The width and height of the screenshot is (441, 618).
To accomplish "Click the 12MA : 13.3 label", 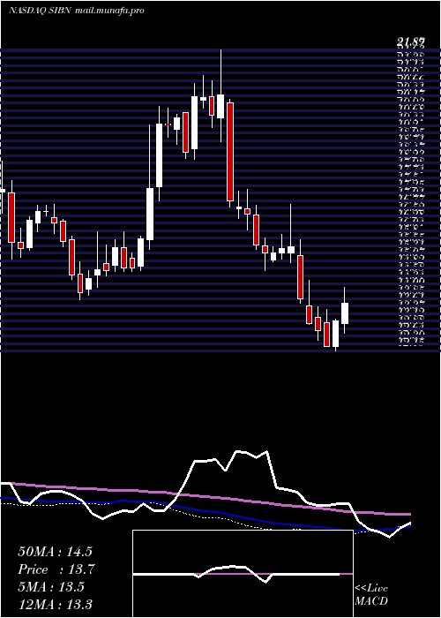I will click(55, 605).
